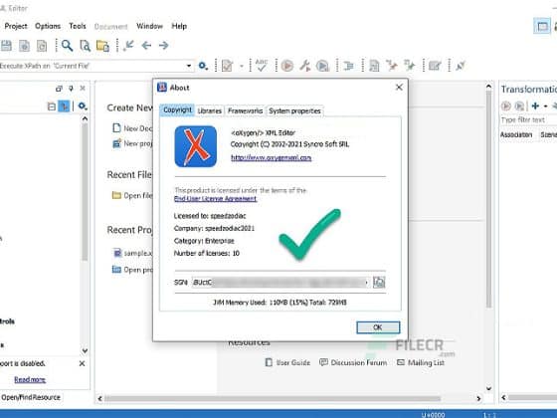This screenshot has height=418, width=557.
Task: Click the 'Licensed to: speedzodiac' text
Action: 210,216
